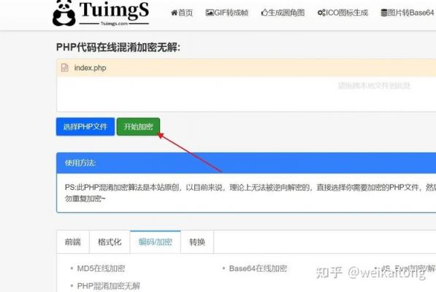This screenshot has width=436, height=292.
Task: Open MD5在线加密 link
Action: click(101, 269)
